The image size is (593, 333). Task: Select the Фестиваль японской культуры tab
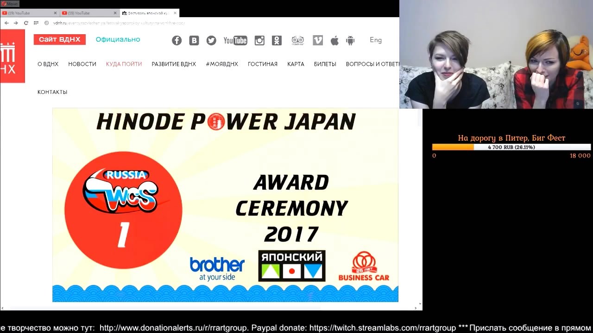click(149, 13)
